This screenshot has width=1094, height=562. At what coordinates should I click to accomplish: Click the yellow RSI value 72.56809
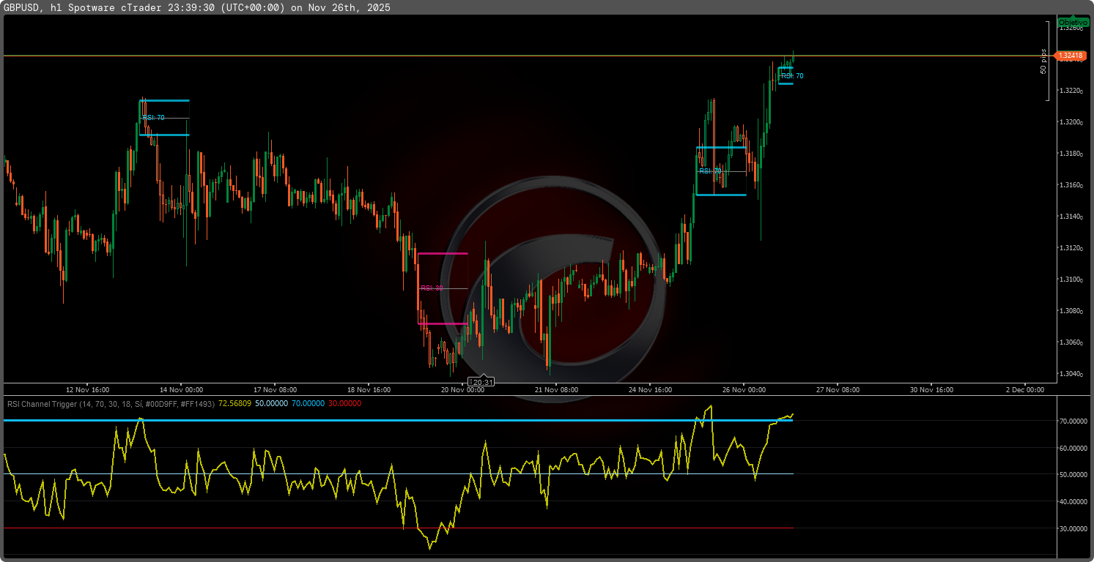[234, 404]
